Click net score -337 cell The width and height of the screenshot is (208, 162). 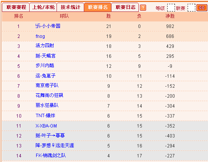[x=170, y=116]
